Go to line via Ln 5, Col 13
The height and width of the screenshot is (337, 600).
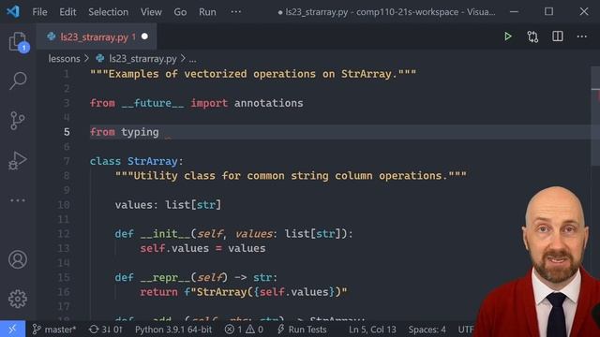[372, 330]
